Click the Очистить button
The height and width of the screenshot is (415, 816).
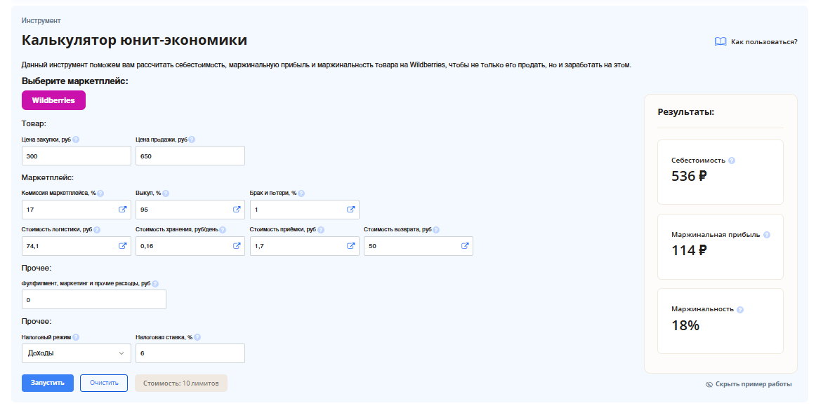[104, 383]
